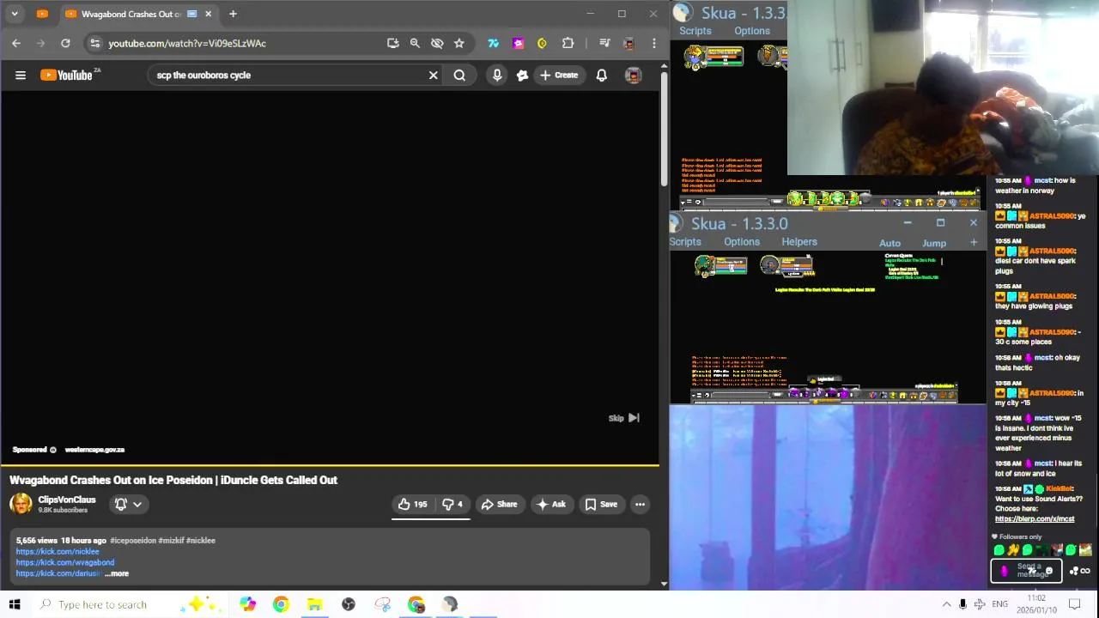Reload the YouTube page

[65, 43]
